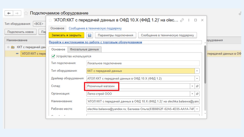The width and height of the screenshot is (244, 137).
Task: Click the Наименование input field
Action: tap(143, 101)
